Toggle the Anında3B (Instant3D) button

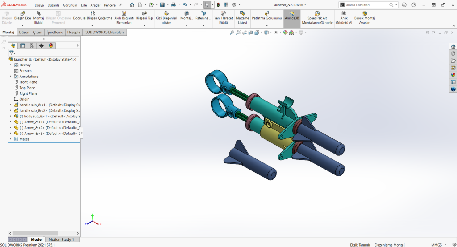point(291,16)
